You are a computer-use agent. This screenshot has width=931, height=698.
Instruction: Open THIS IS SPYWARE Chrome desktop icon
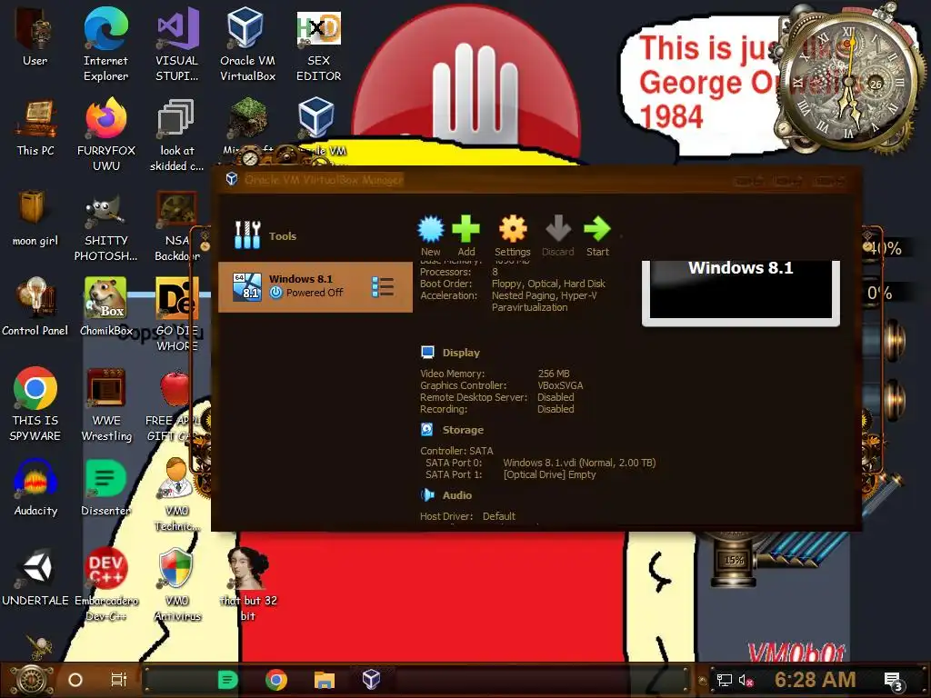(x=35, y=404)
